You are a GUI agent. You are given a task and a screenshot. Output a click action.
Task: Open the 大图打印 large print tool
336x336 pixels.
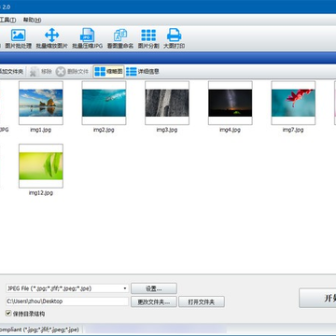point(175,38)
